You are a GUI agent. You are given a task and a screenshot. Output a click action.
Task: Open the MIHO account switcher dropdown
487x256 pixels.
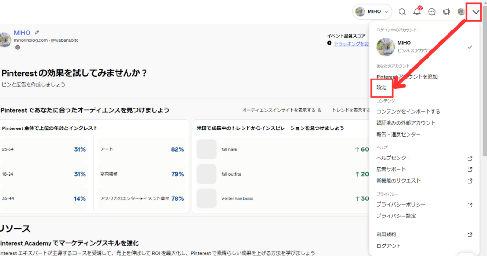372,12
